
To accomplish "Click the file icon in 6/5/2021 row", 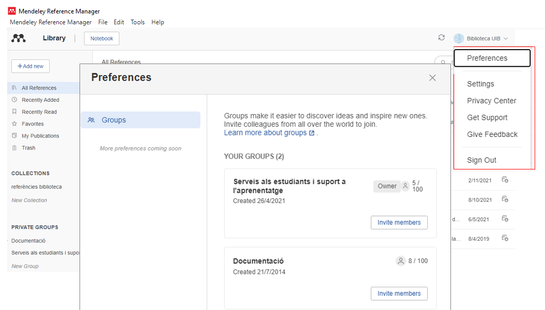I will 505,219.
